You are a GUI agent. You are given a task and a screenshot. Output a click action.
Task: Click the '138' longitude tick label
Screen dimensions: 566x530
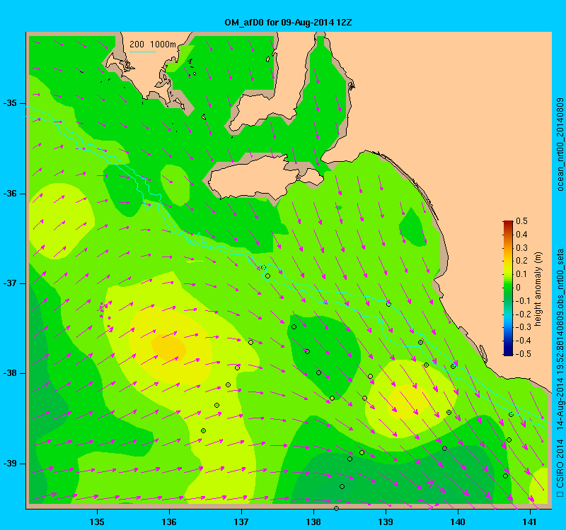(313, 522)
